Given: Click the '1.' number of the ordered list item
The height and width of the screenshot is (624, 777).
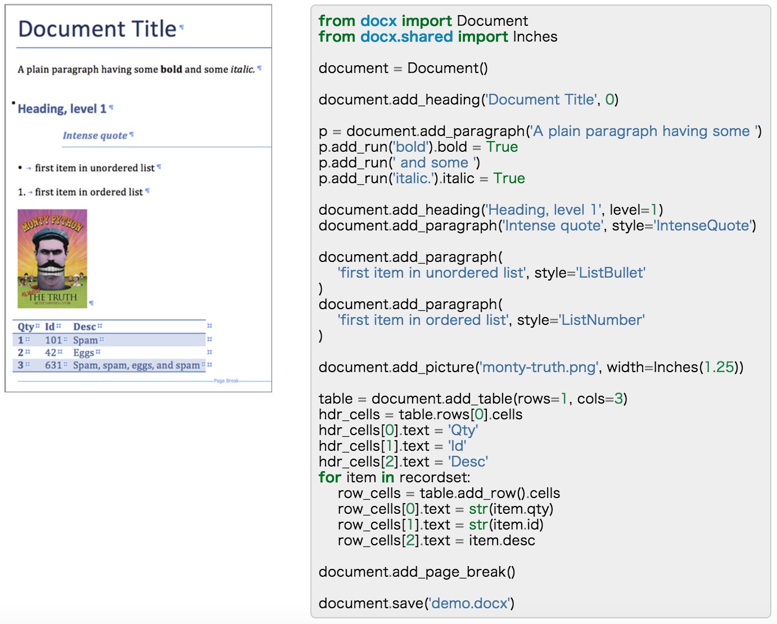Looking at the screenshot, I should (x=21, y=192).
